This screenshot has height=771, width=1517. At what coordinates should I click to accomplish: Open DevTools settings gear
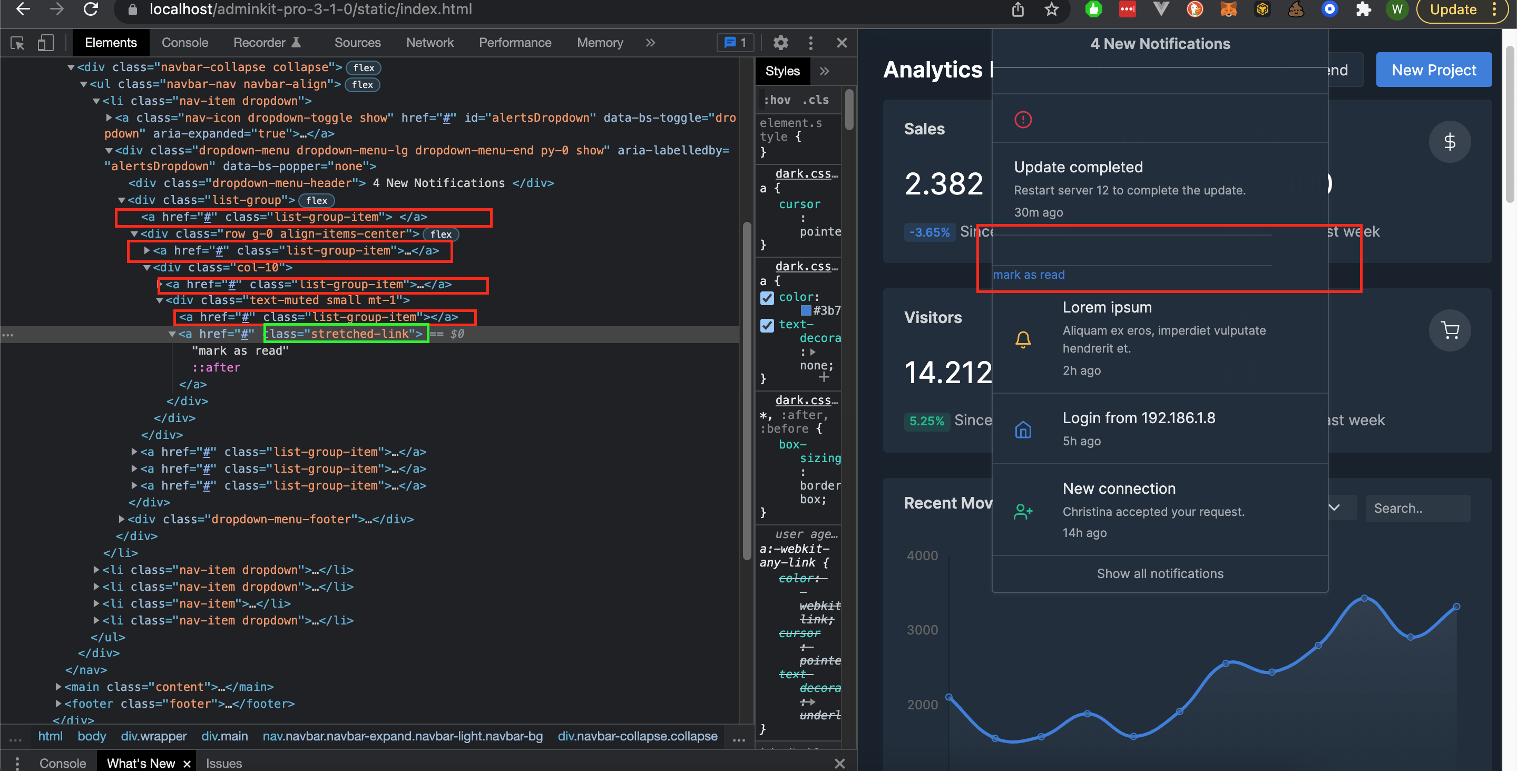click(781, 42)
